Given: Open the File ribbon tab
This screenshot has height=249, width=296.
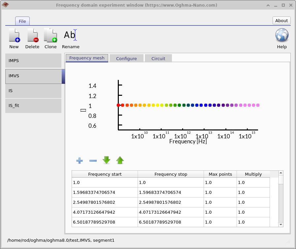Looking at the screenshot, I should (x=22, y=21).
